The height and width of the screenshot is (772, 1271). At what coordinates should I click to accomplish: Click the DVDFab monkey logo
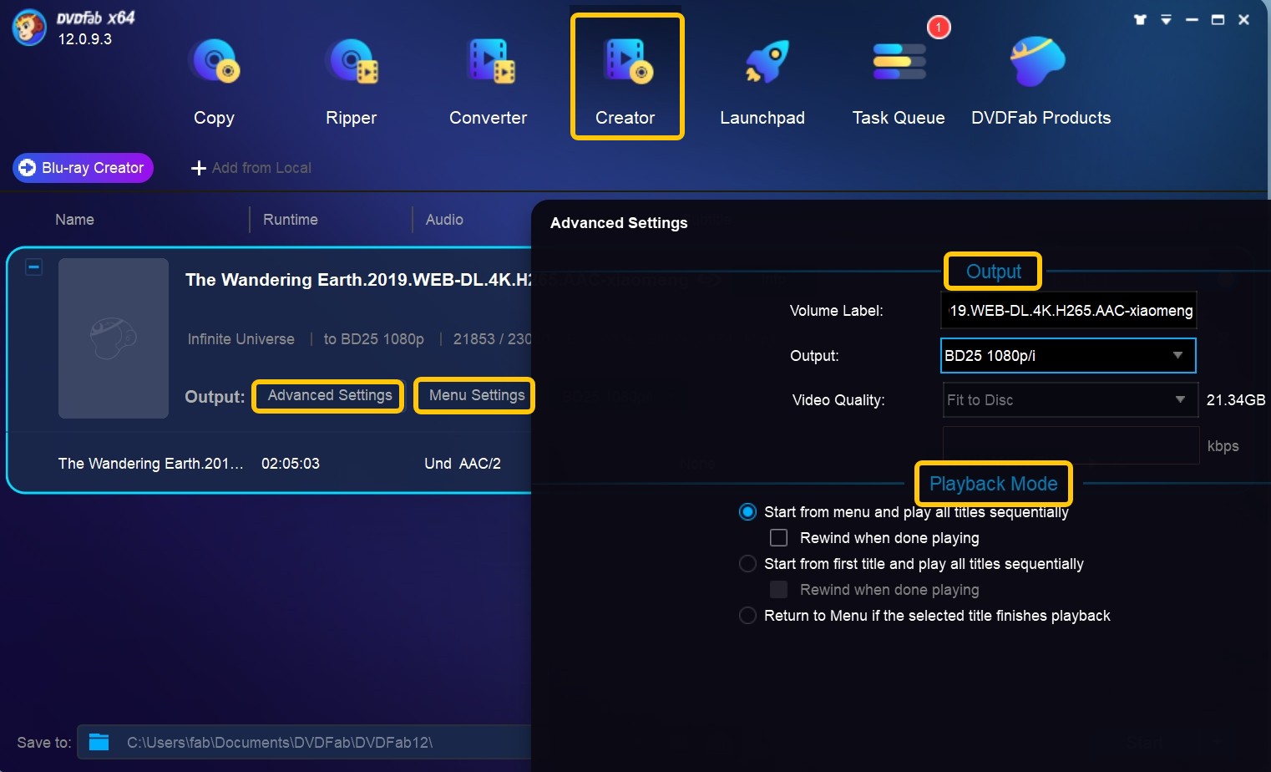click(29, 28)
